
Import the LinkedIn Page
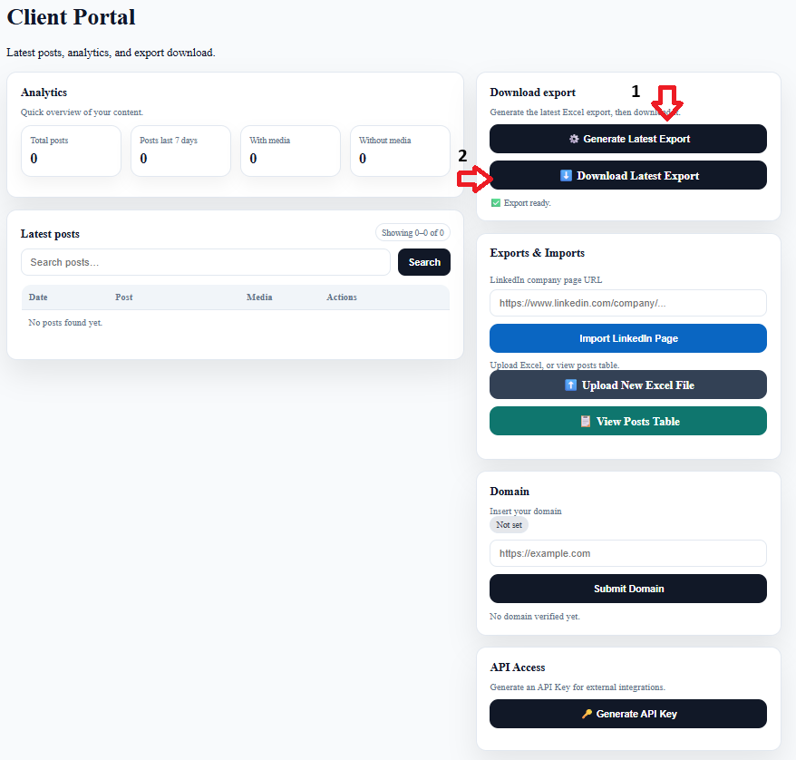(628, 338)
